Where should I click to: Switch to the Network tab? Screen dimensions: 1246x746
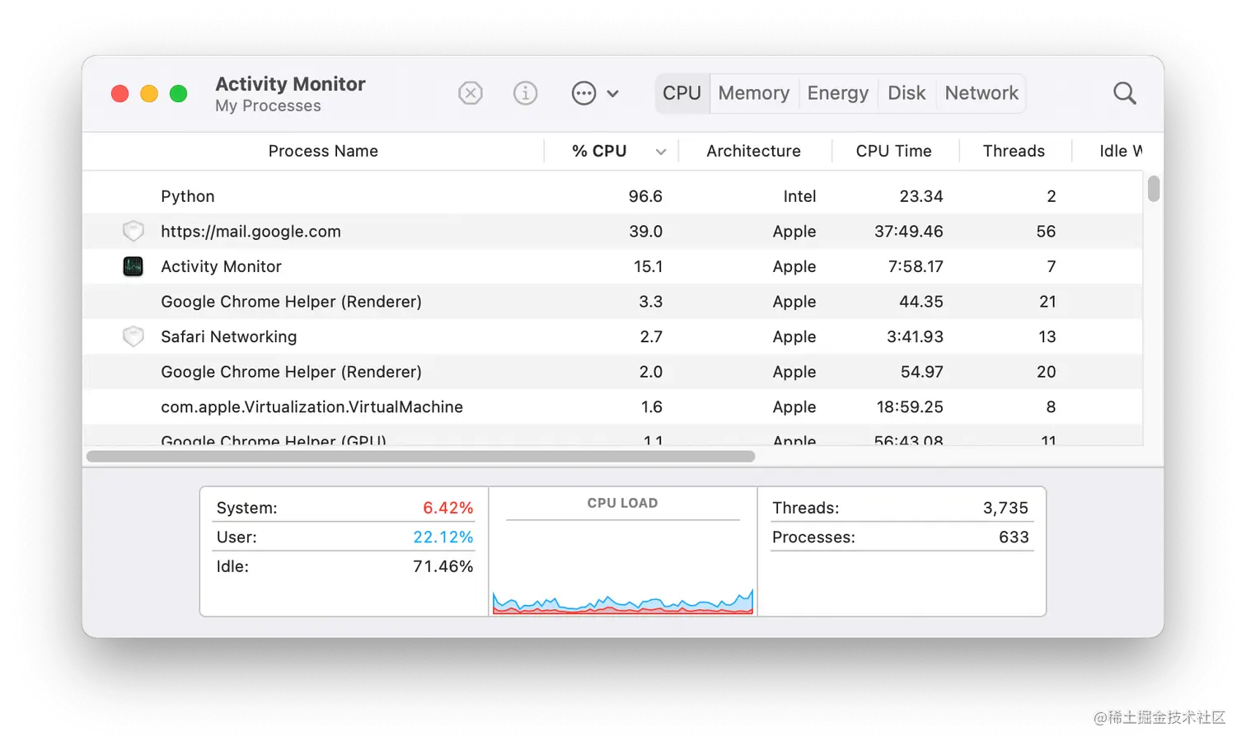981,93
